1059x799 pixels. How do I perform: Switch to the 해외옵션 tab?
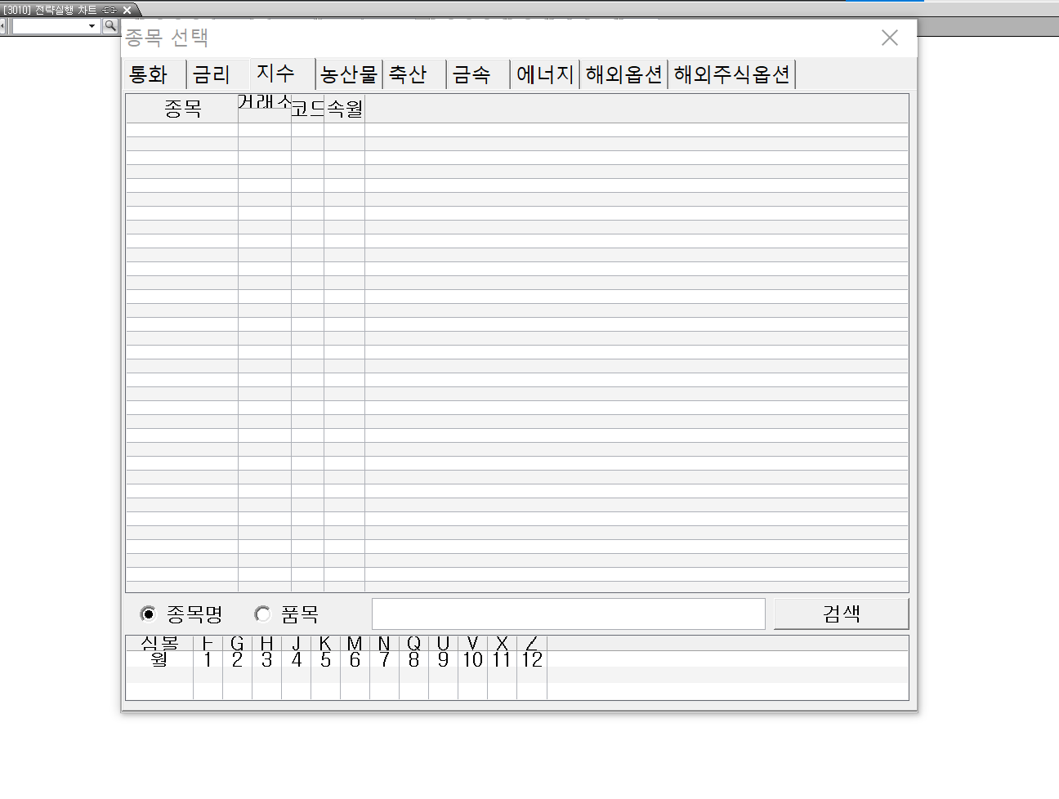click(x=623, y=74)
